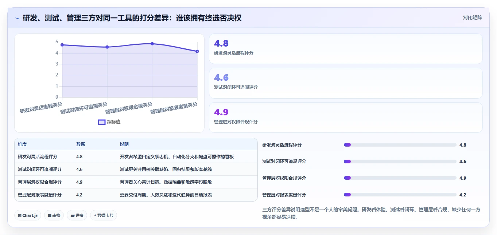This screenshot has height=235, width=497.
Task: Click the 说明 column header
Action: pyautogui.click(x=124, y=144)
